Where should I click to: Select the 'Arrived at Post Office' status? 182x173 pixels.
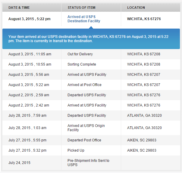tap(84, 85)
